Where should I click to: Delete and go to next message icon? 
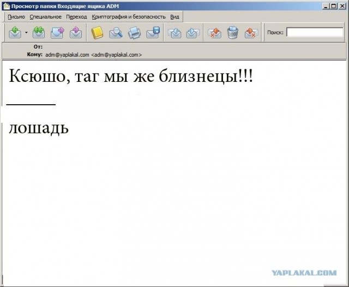click(x=251, y=33)
